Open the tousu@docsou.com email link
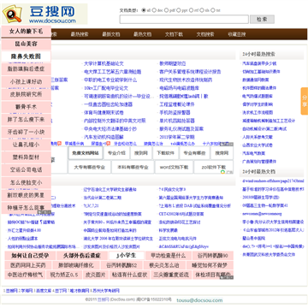The height and width of the screenshot is (308, 308). [x=199, y=300]
